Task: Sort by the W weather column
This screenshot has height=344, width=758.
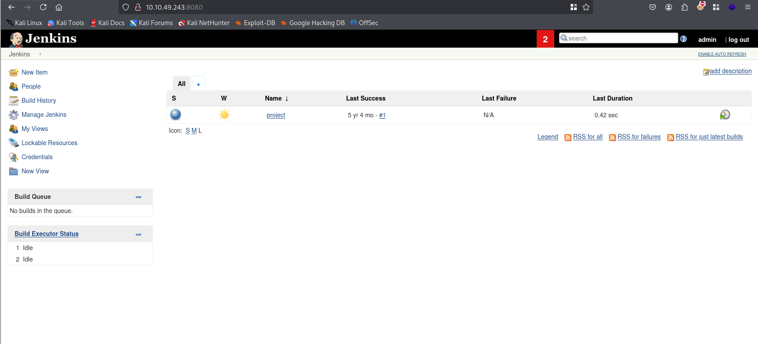Action: (224, 98)
